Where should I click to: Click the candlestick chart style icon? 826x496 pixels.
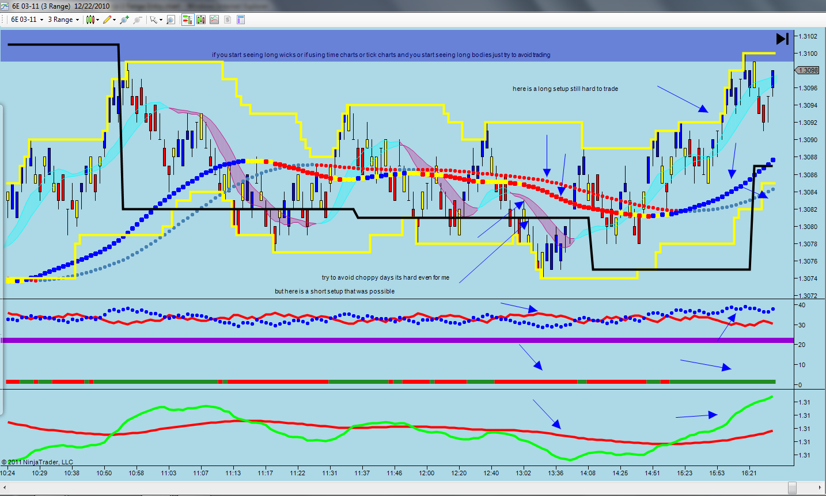tap(90, 20)
